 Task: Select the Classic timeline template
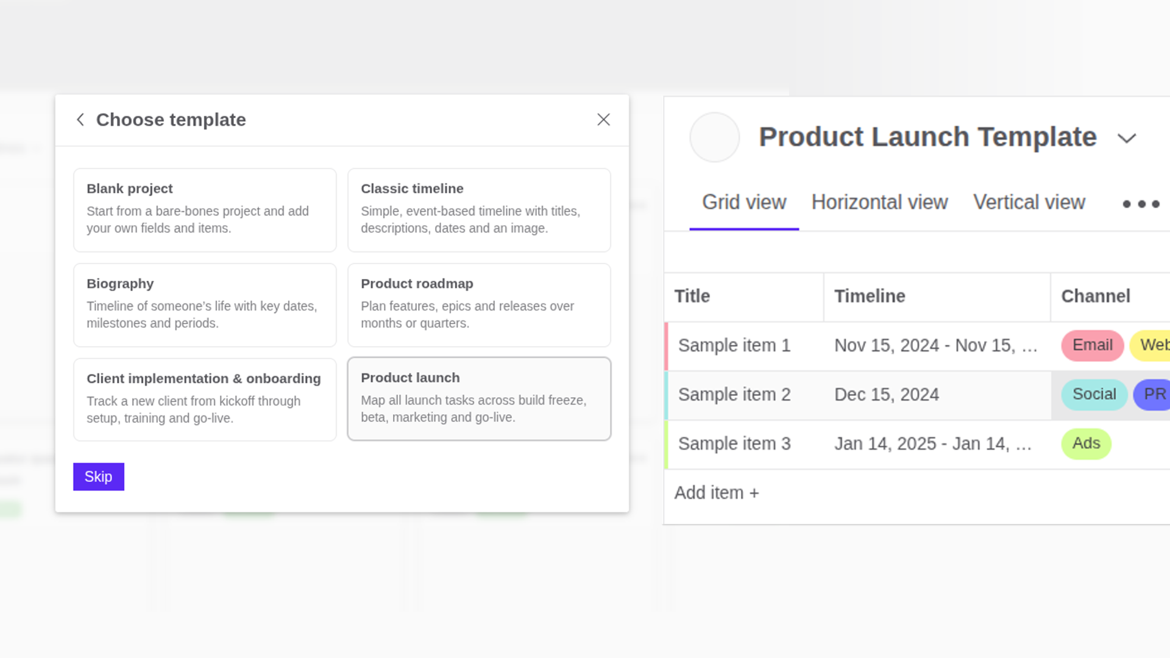pyautogui.click(x=479, y=210)
